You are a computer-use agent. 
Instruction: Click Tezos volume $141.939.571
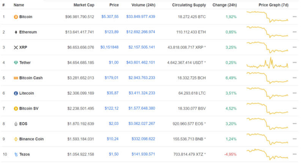(143, 154)
